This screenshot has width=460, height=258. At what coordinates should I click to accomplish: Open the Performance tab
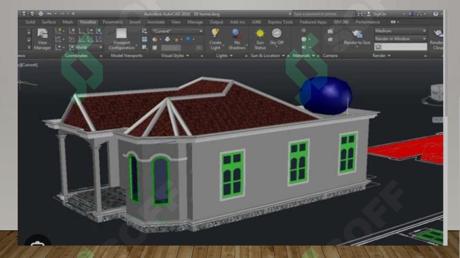(x=367, y=22)
